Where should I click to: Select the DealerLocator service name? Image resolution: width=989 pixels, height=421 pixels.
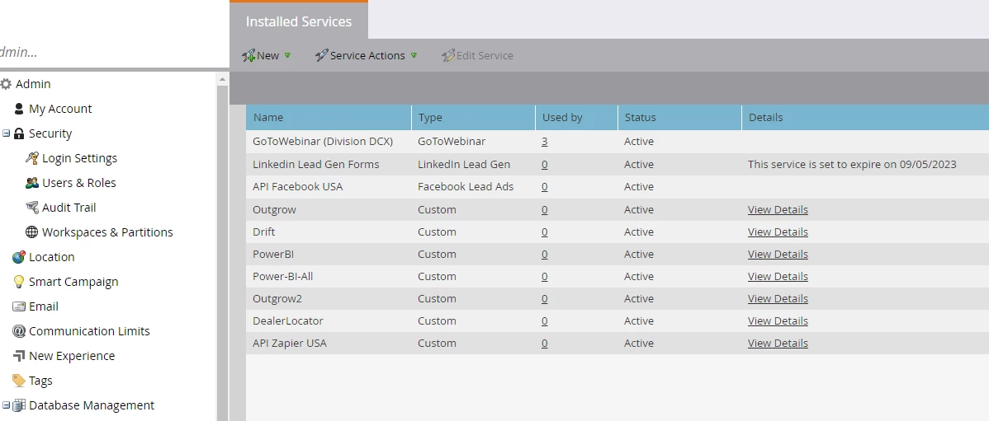pyautogui.click(x=287, y=321)
